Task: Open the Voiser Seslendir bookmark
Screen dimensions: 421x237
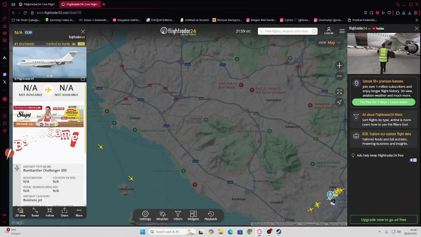Action: tap(93, 20)
